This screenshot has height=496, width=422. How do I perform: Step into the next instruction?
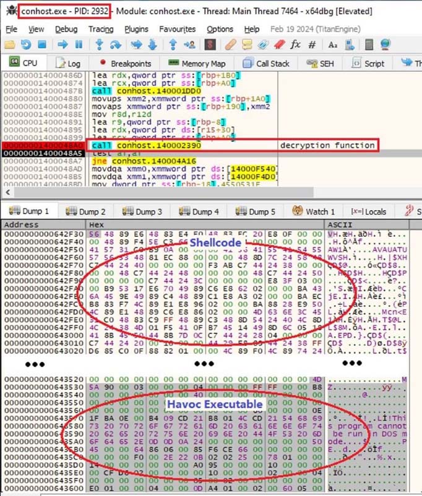(100, 45)
